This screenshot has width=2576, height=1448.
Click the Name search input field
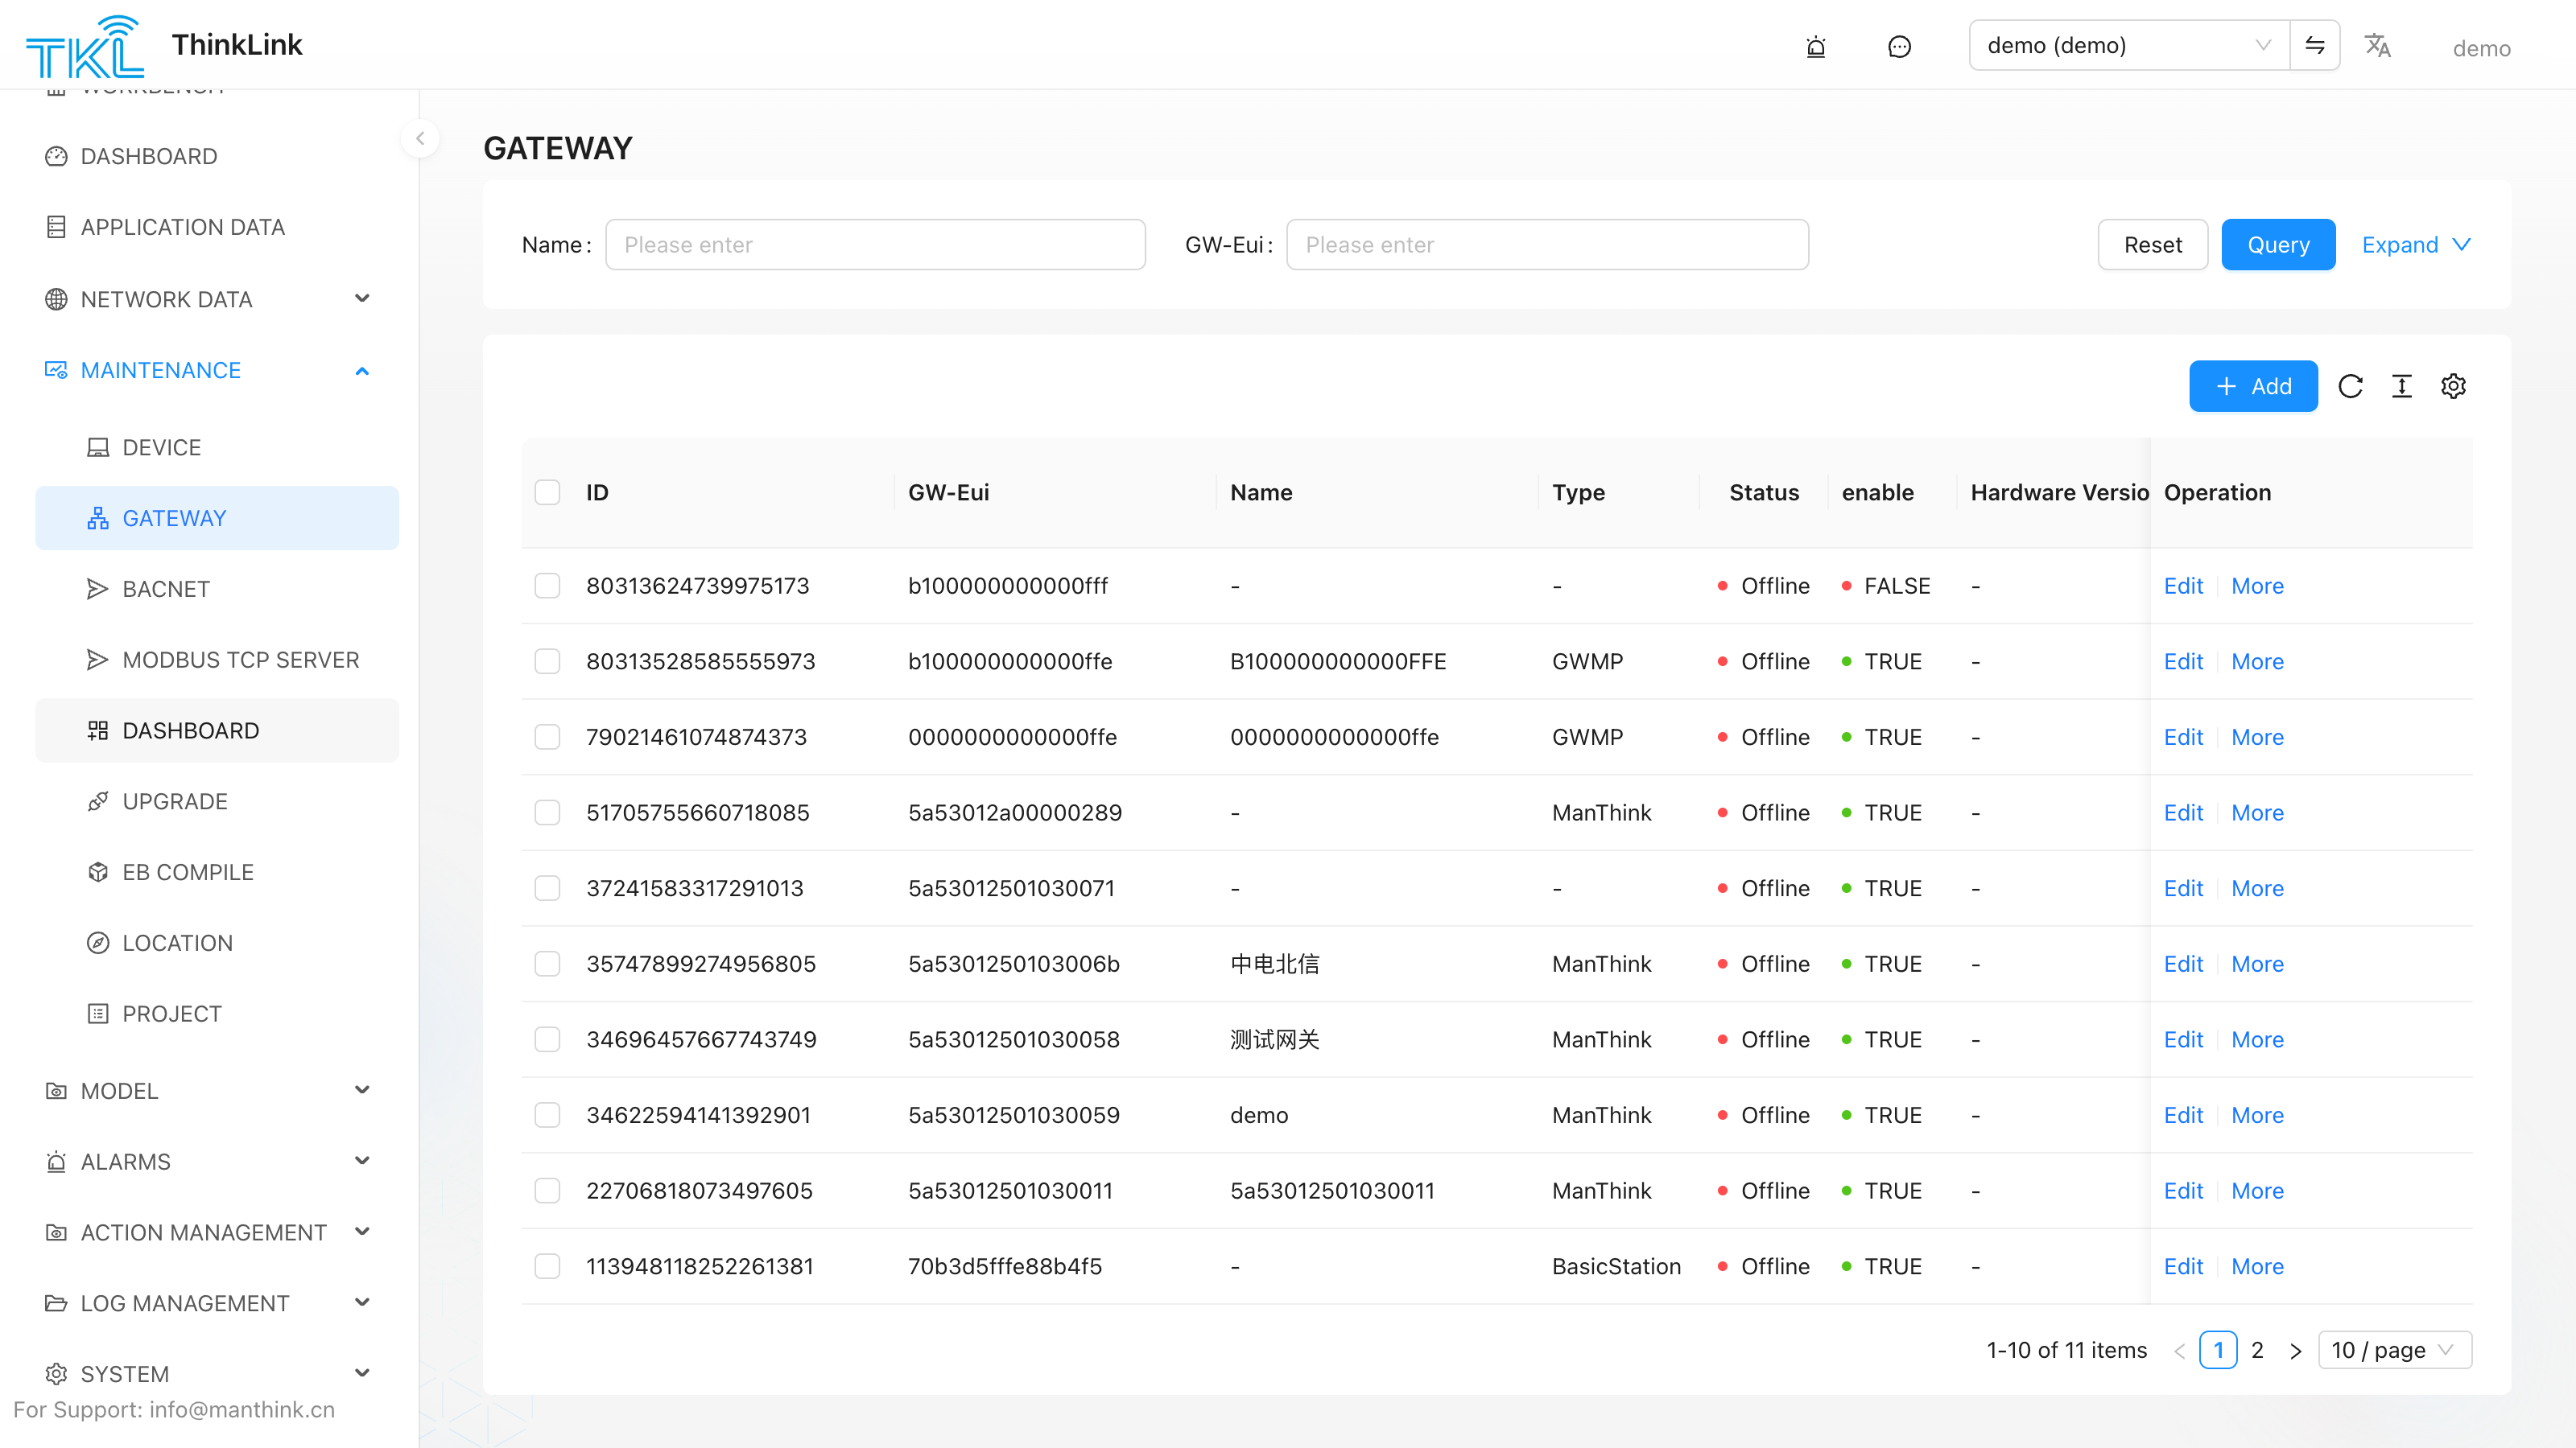(875, 245)
